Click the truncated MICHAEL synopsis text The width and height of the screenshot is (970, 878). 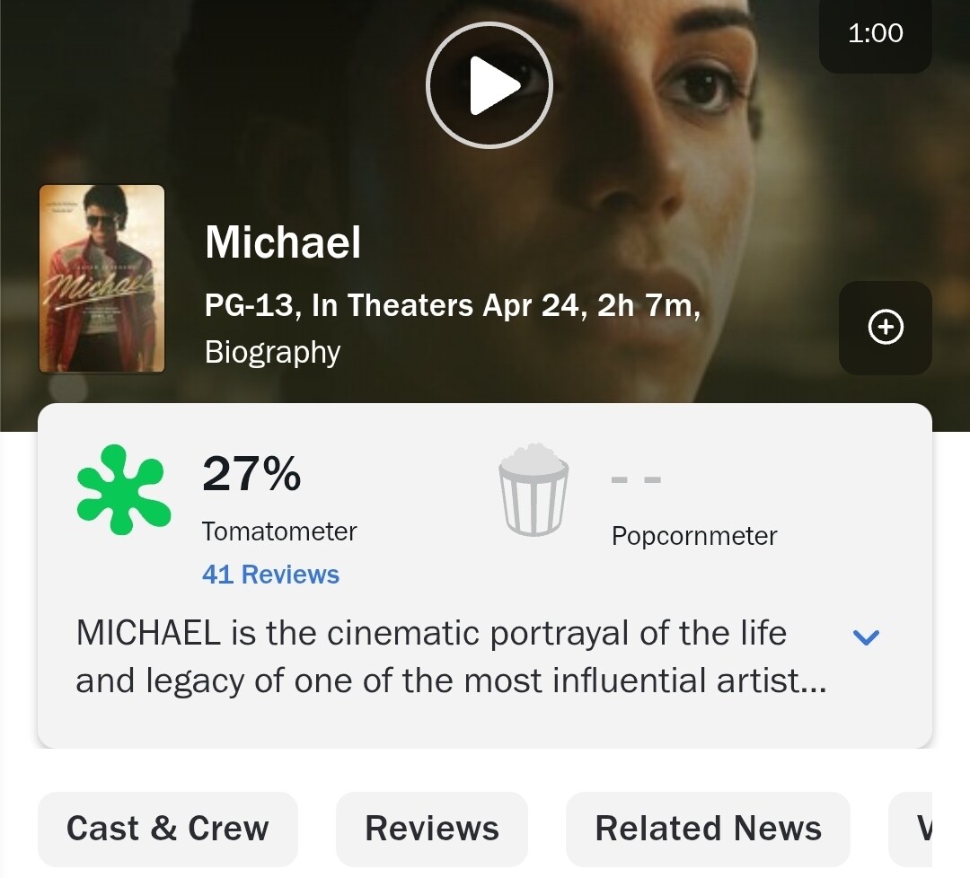(x=451, y=656)
